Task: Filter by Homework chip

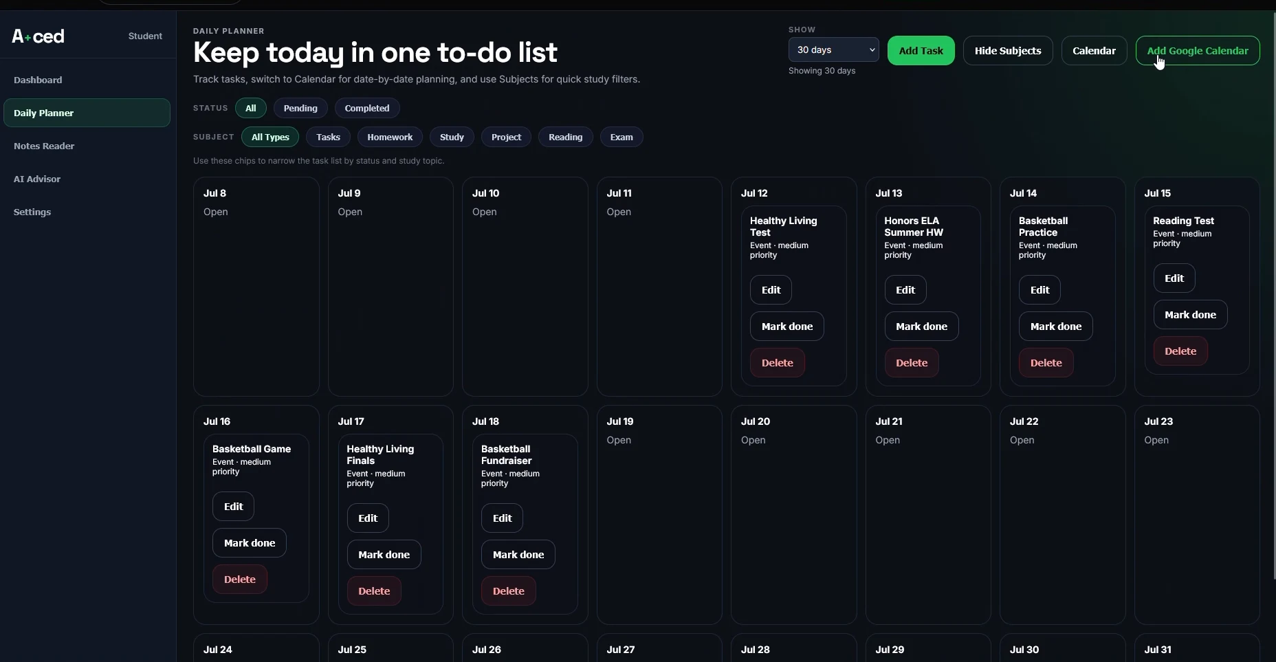Action: pos(390,137)
